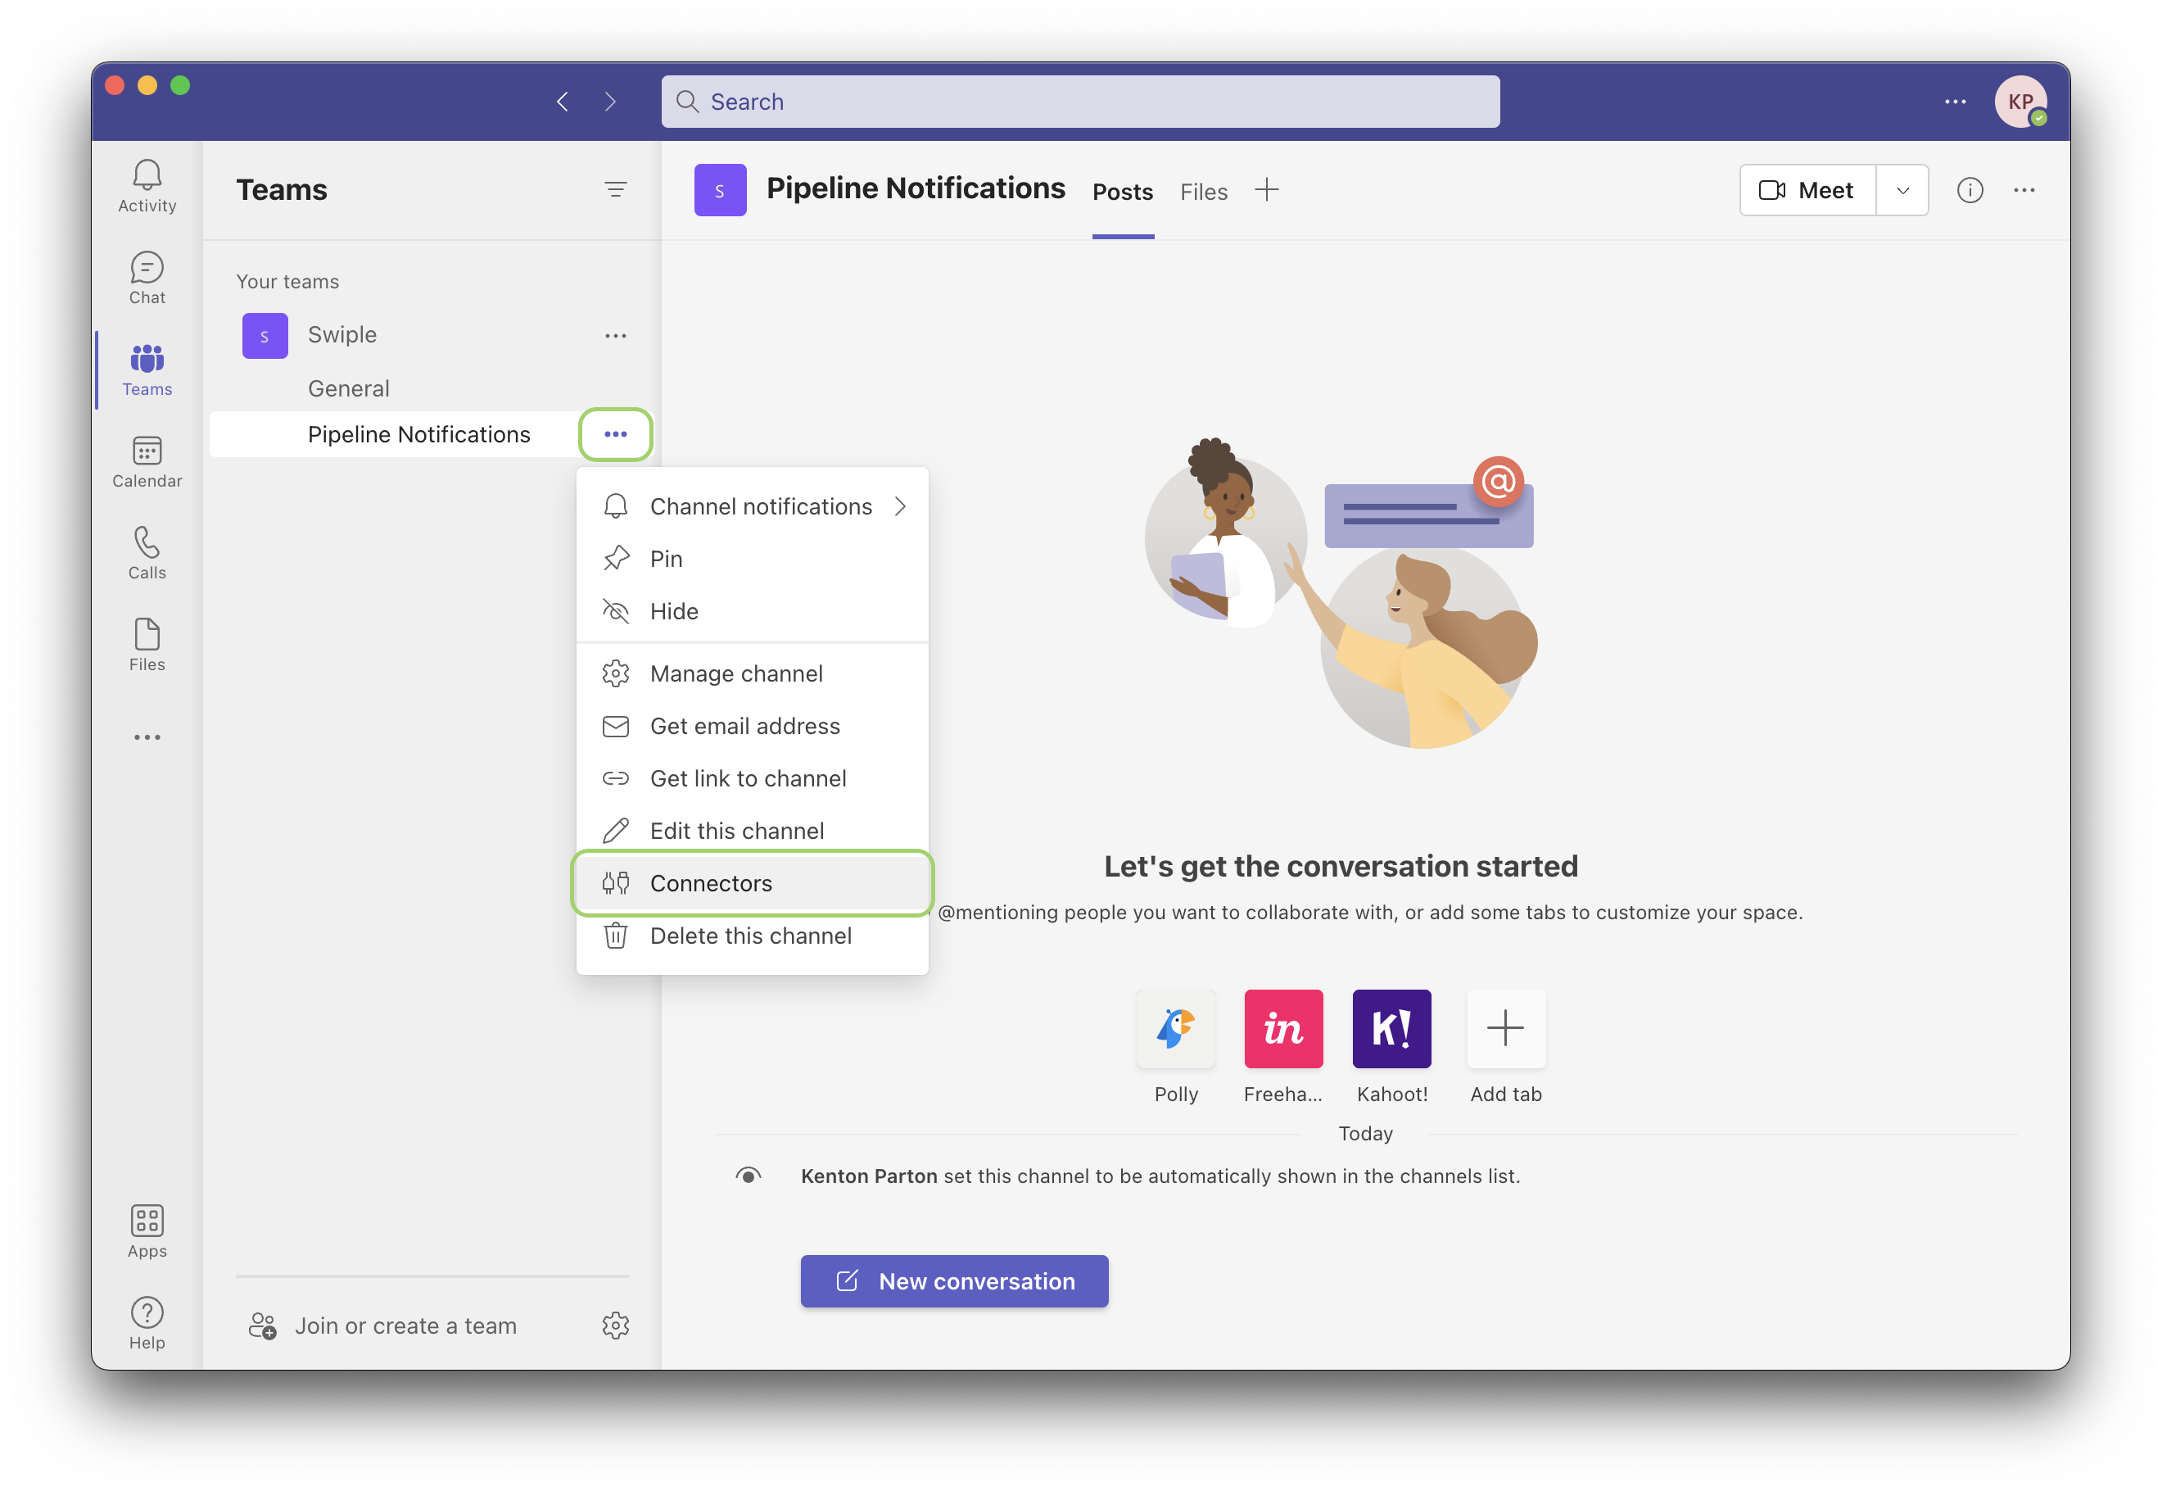Viewport: 2162px width, 1491px height.
Task: Toggle Hide for the channel
Action: click(x=673, y=610)
